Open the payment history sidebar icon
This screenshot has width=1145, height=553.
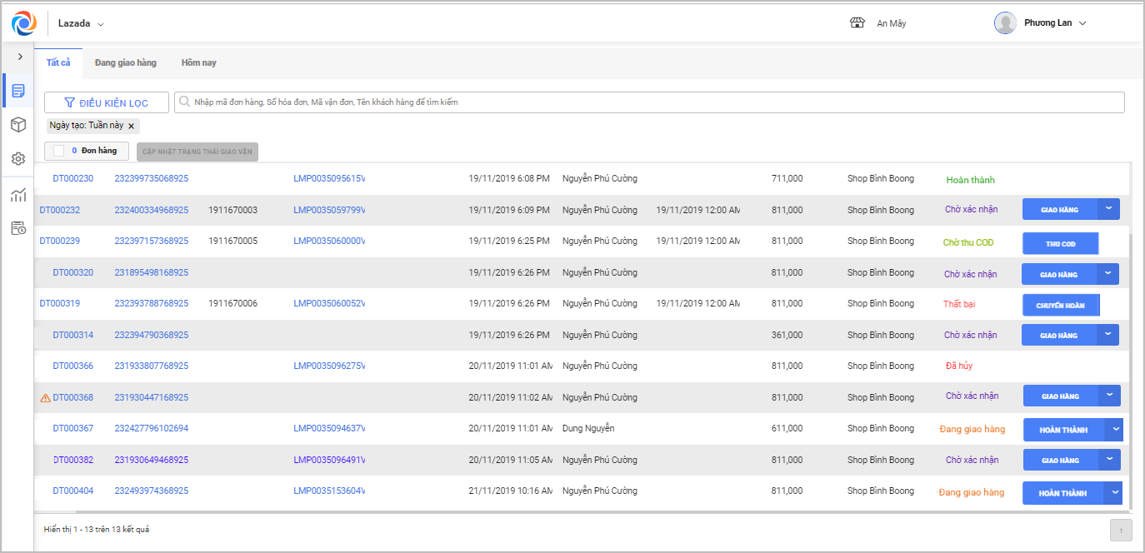pos(18,228)
